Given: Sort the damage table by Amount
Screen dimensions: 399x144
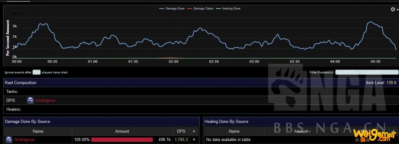Looking at the screenshot, I should point(122,131).
